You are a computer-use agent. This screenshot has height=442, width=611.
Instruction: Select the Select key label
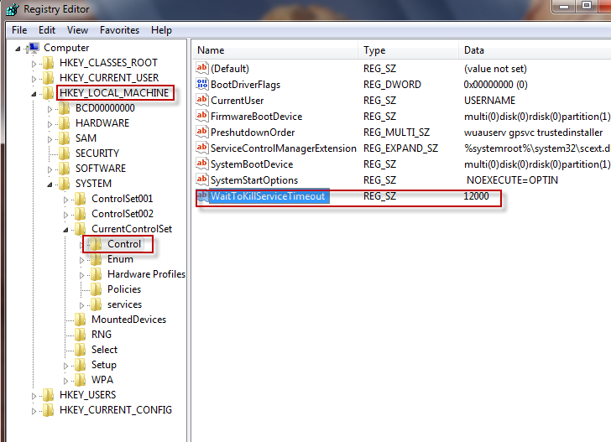pyautogui.click(x=104, y=350)
